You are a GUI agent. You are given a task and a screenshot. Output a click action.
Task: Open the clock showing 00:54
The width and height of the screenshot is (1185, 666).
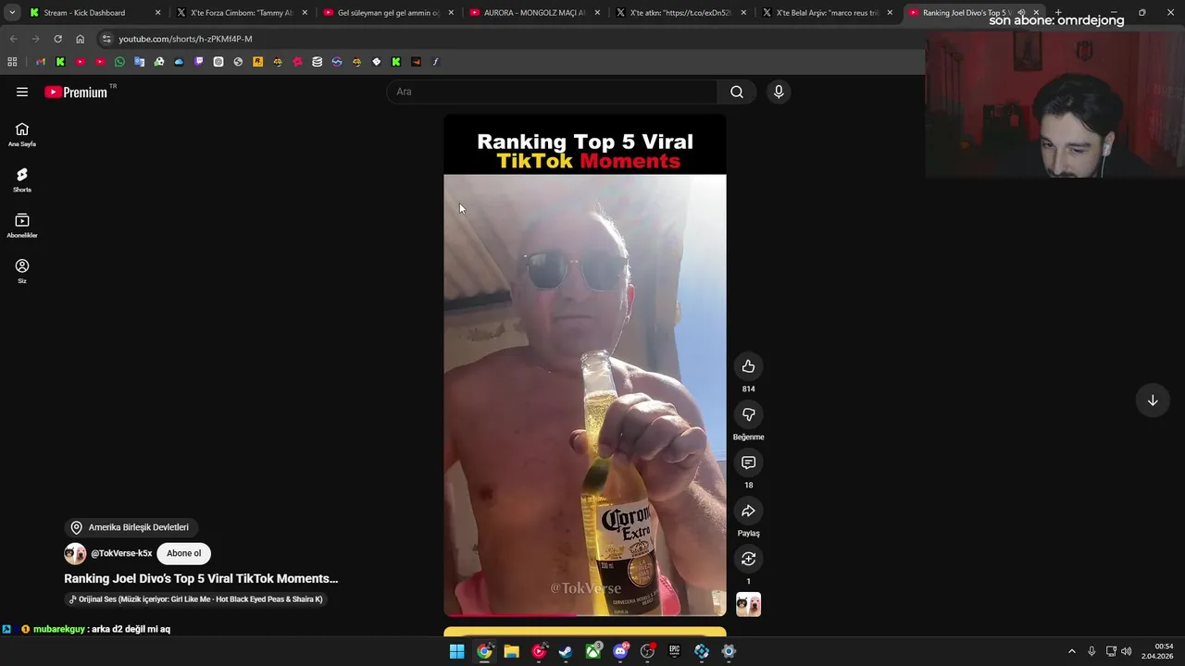pyautogui.click(x=1157, y=651)
